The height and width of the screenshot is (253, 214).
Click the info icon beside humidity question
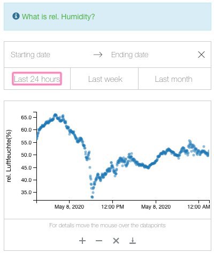coord(16,16)
